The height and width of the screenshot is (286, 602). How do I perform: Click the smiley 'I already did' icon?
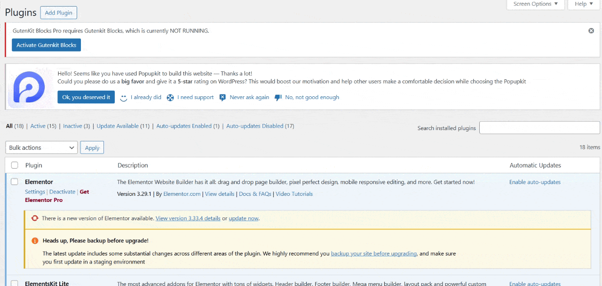(x=124, y=98)
